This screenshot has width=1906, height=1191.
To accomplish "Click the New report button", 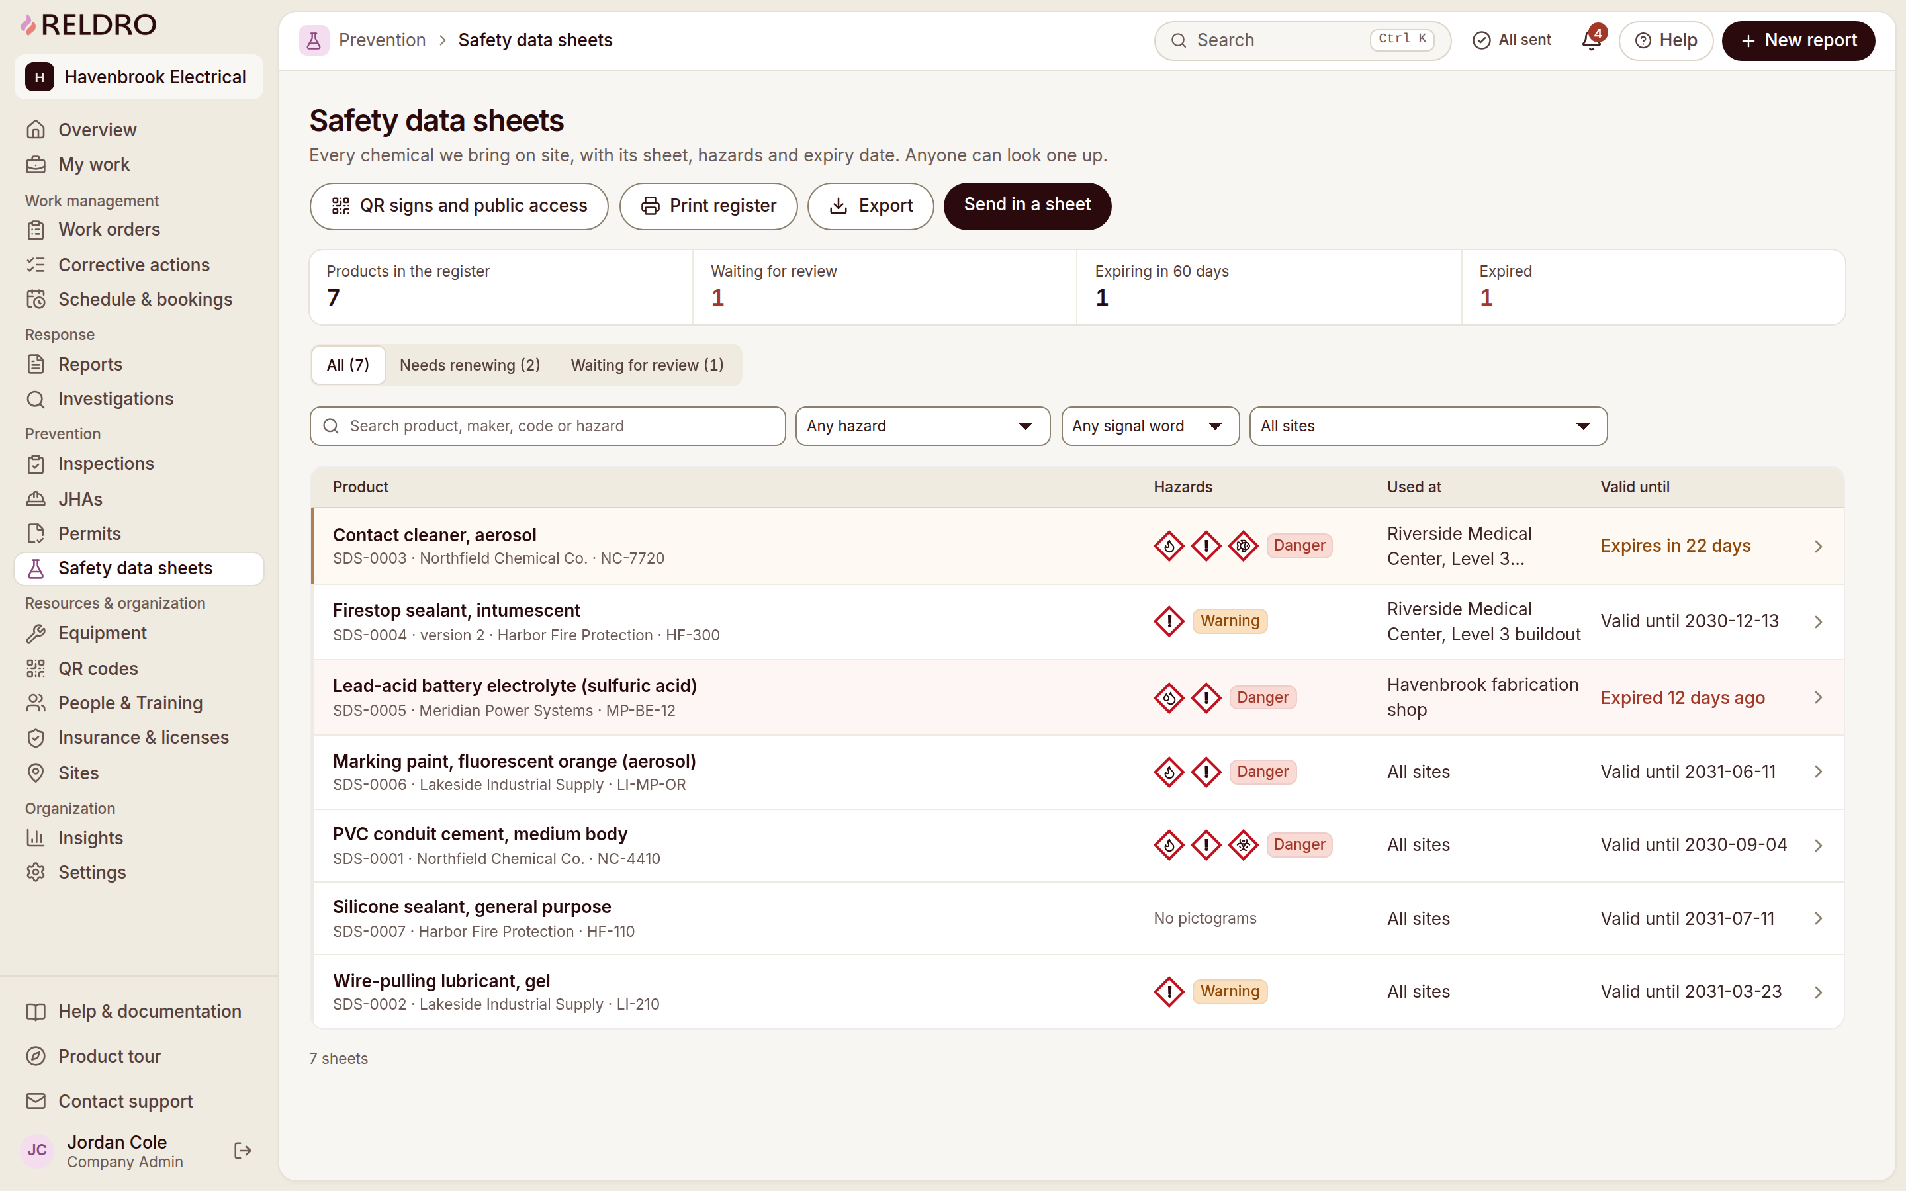I will pyautogui.click(x=1798, y=40).
